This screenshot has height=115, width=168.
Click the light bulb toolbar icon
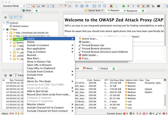pos(116,6)
